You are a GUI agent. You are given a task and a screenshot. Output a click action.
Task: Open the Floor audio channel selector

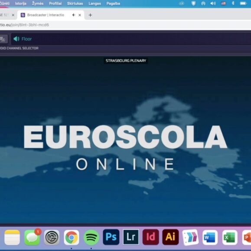(131, 39)
